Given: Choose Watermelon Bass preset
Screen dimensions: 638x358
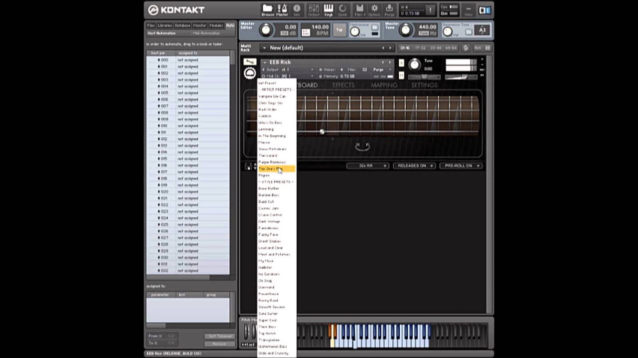Looking at the screenshot, I should pyautogui.click(x=277, y=347).
